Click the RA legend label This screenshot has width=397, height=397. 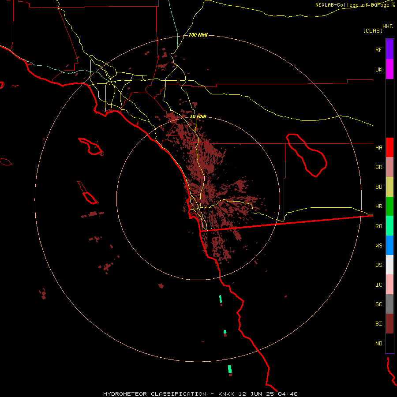point(378,226)
